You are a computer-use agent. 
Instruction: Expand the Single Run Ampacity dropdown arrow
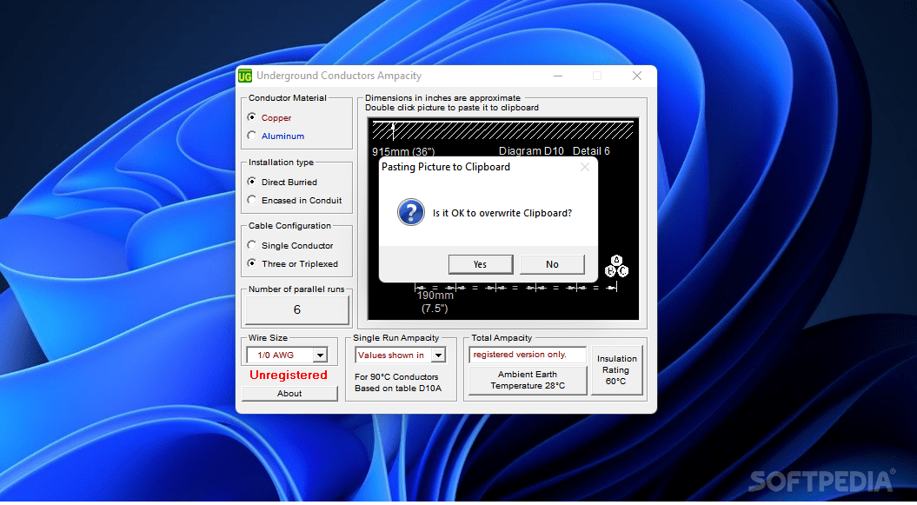438,355
